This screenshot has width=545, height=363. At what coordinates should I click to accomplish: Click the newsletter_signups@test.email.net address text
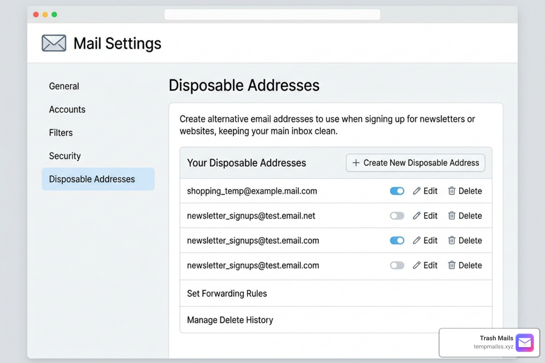point(251,216)
